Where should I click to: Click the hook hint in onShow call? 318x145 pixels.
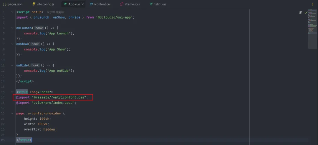pos(36,44)
